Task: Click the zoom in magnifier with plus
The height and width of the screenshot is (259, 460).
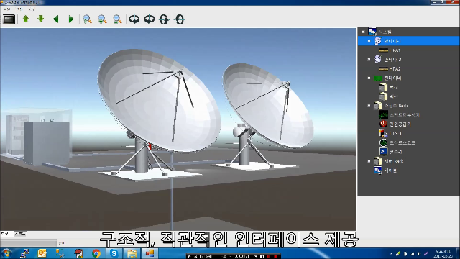Action: click(x=102, y=19)
